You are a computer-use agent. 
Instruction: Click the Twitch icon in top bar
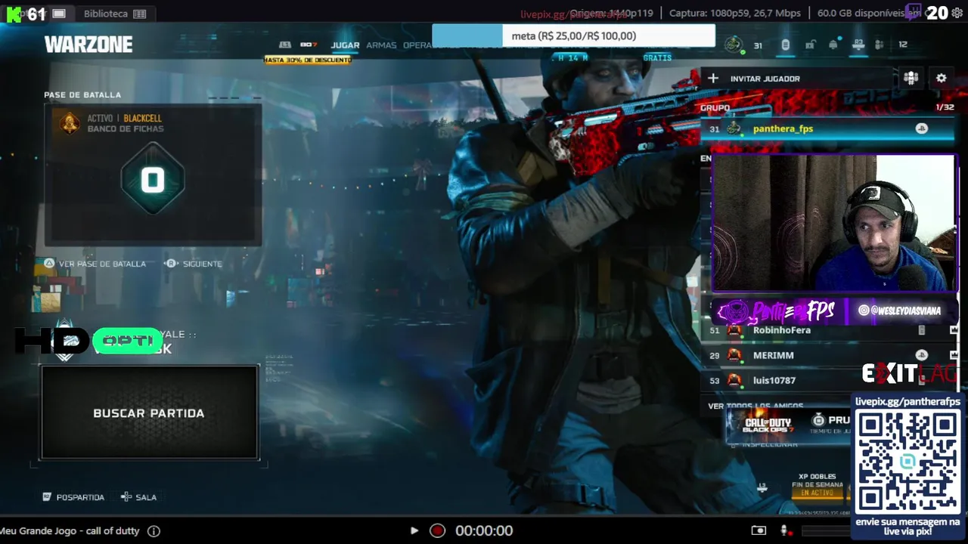pyautogui.click(x=913, y=12)
